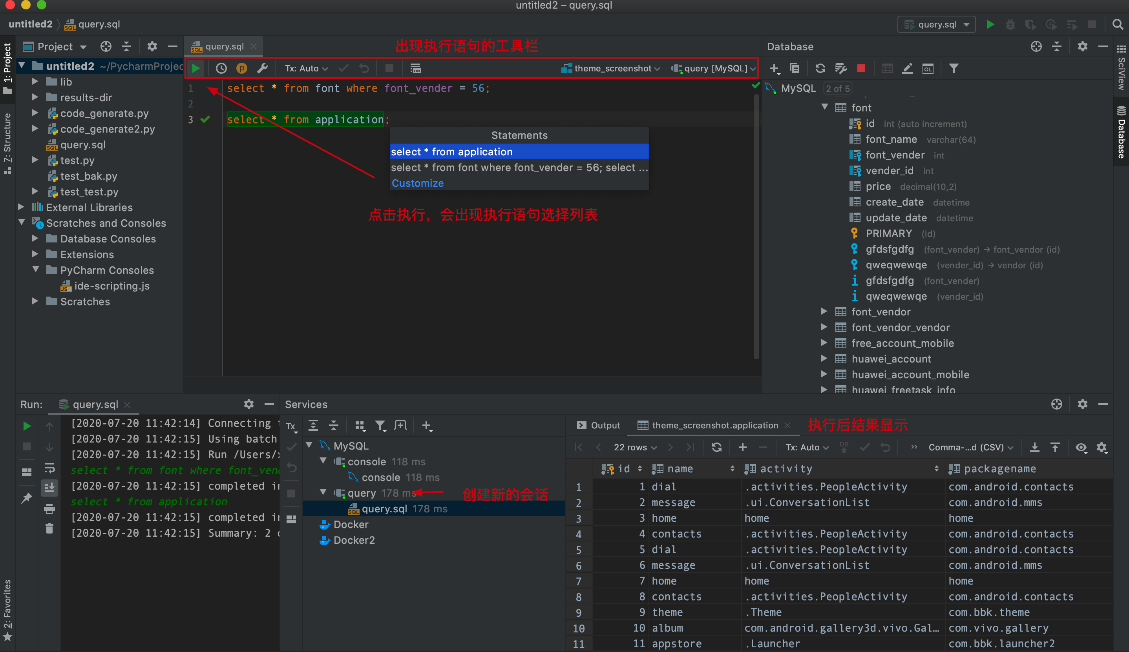Select query.sql editor tab
Viewport: 1129px width, 652px height.
point(223,46)
